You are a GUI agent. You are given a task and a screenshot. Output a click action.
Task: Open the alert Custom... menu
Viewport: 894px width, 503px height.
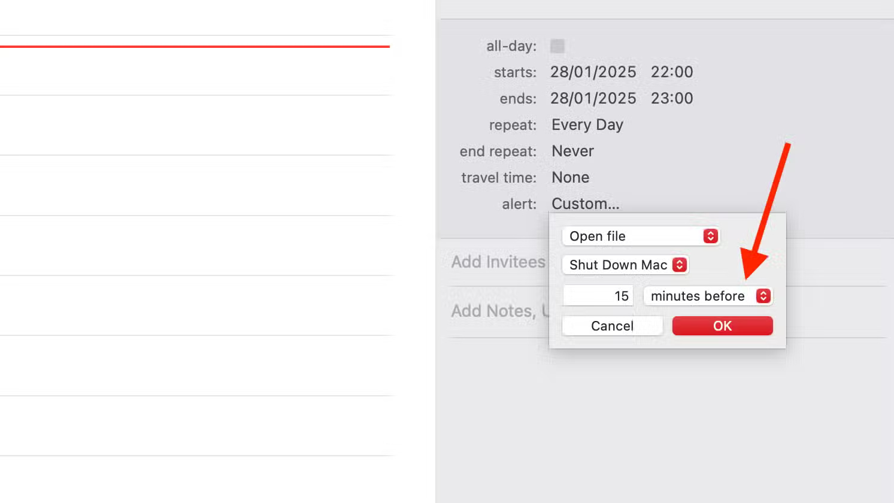(x=585, y=204)
